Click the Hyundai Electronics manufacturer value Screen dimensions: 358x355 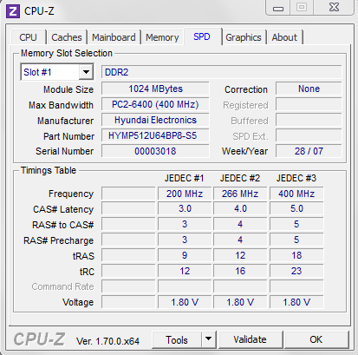click(x=155, y=120)
